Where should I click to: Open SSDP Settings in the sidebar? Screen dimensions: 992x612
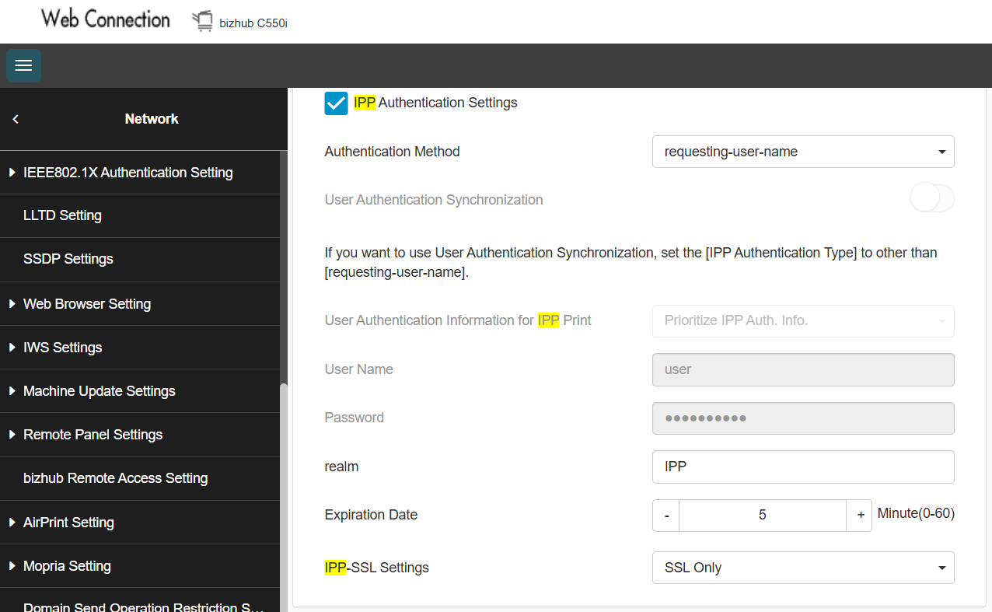tap(68, 259)
